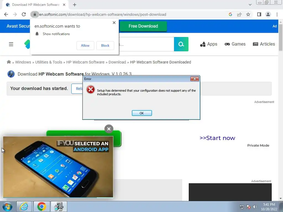The image size is (283, 212).
Task: Click the dark advertisement box
Action: pos(230,192)
